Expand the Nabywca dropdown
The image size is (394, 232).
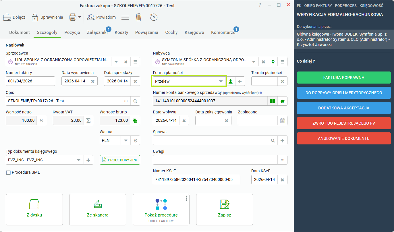point(254,62)
